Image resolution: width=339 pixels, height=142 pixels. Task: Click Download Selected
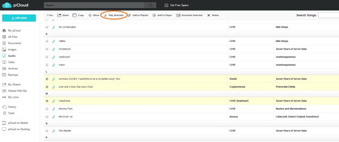[190, 15]
